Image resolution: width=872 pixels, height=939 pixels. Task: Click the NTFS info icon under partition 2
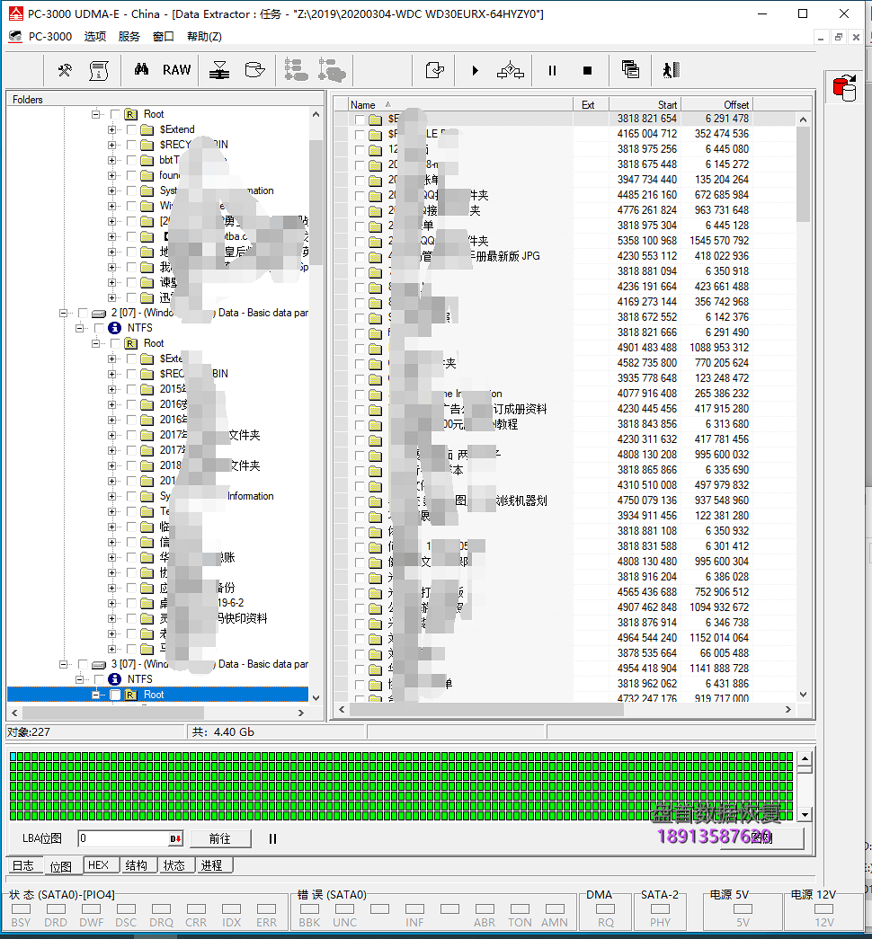click(114, 328)
